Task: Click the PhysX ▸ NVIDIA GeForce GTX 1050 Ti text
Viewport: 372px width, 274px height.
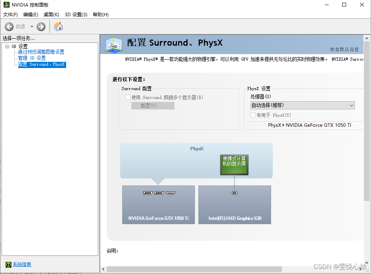Action: 309,125
